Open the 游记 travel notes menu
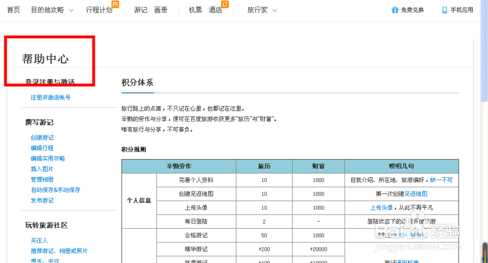 (x=141, y=10)
